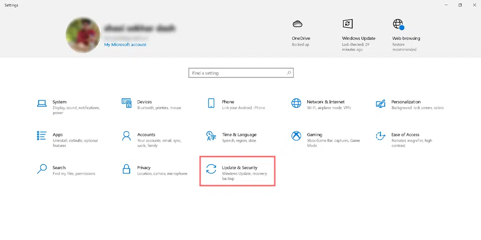The height and width of the screenshot is (240, 481).
Task: Open Ease of Access icon
Action: coord(380,136)
